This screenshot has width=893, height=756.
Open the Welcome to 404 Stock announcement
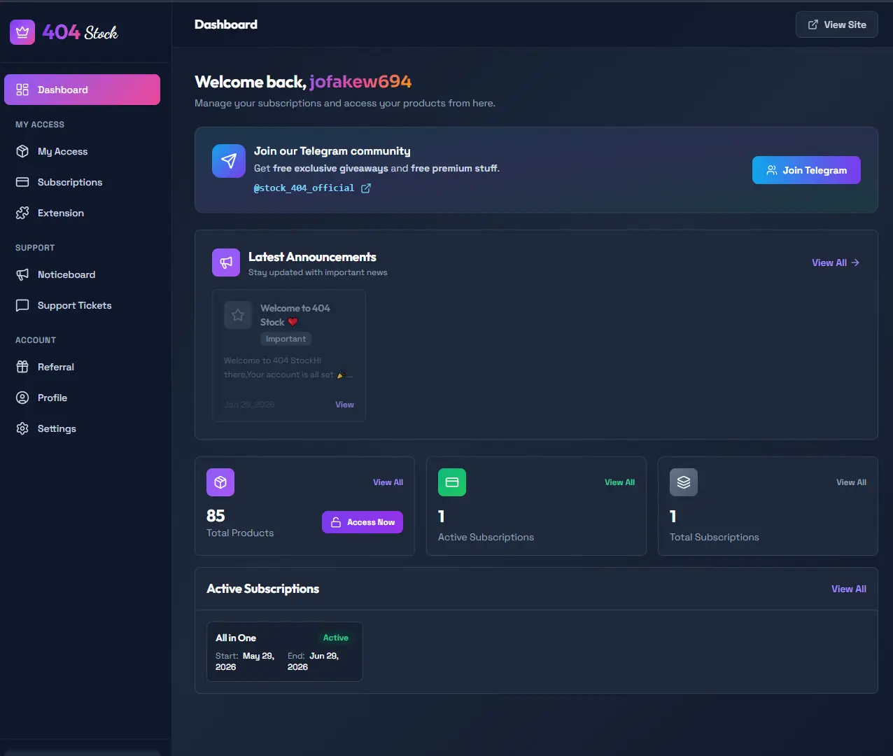289,356
